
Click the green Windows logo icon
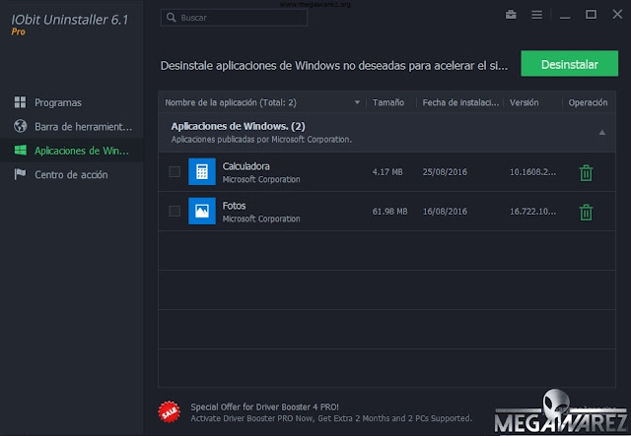(20, 151)
